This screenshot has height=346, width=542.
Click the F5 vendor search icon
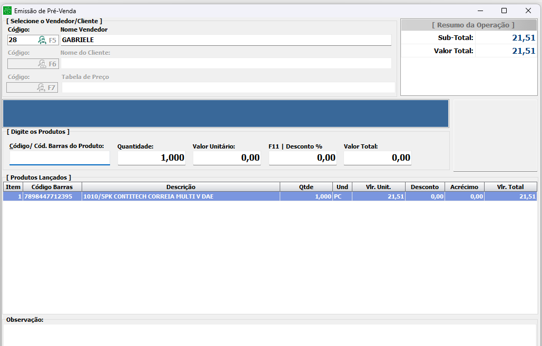tap(42, 40)
